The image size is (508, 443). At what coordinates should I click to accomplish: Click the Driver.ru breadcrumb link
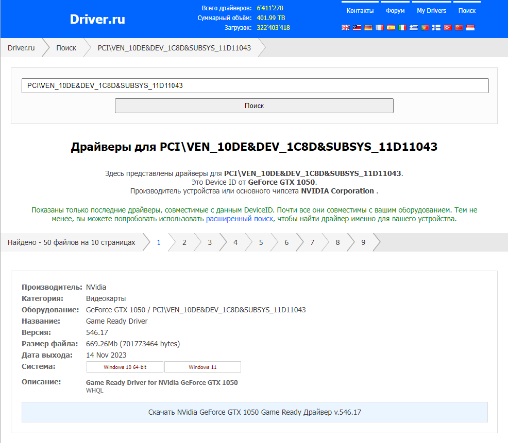[21, 48]
